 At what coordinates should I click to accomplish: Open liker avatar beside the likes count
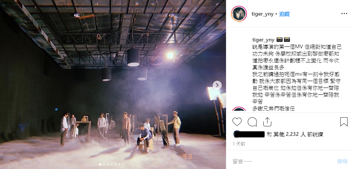(237, 134)
